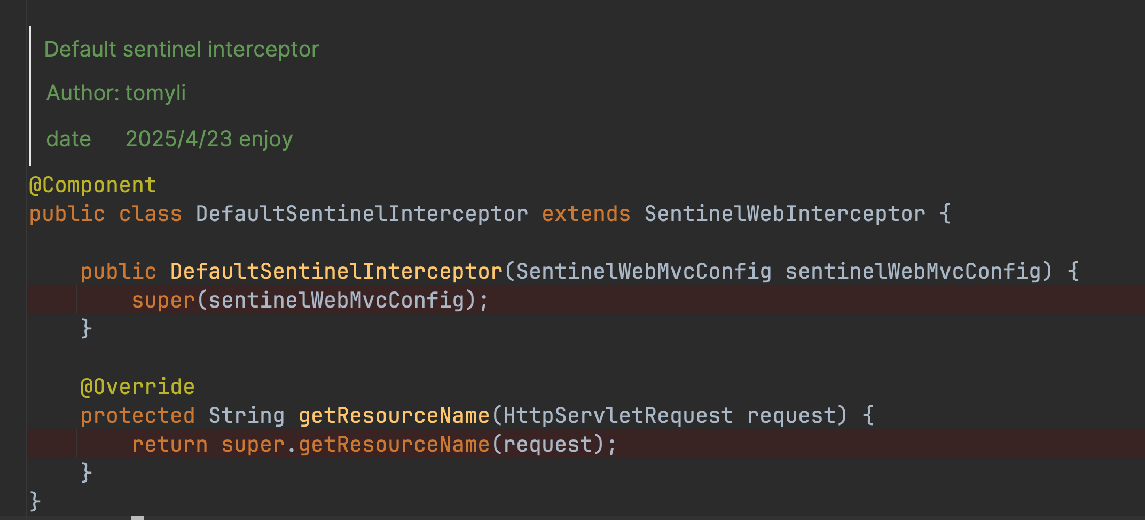
Task: Click the "return" keyword
Action: [169, 445]
